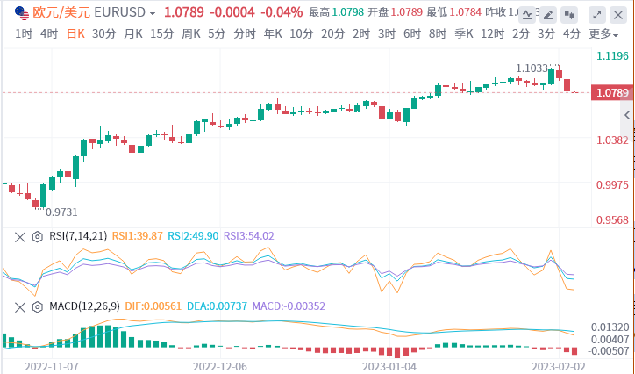Switch to 30分 timeframe

tap(104, 33)
